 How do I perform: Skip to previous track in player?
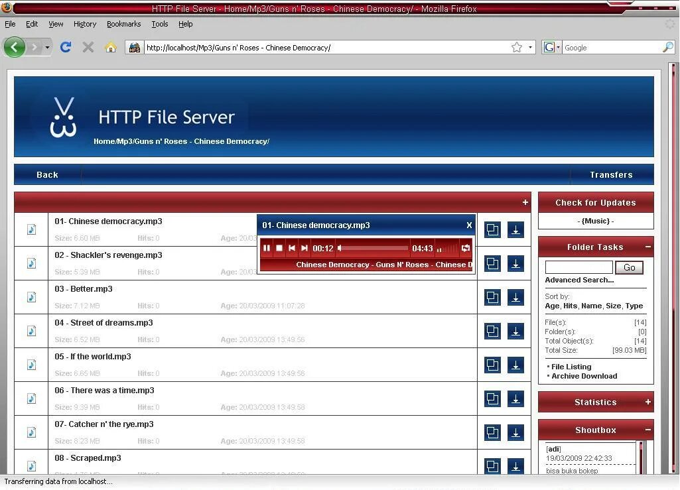(x=292, y=248)
